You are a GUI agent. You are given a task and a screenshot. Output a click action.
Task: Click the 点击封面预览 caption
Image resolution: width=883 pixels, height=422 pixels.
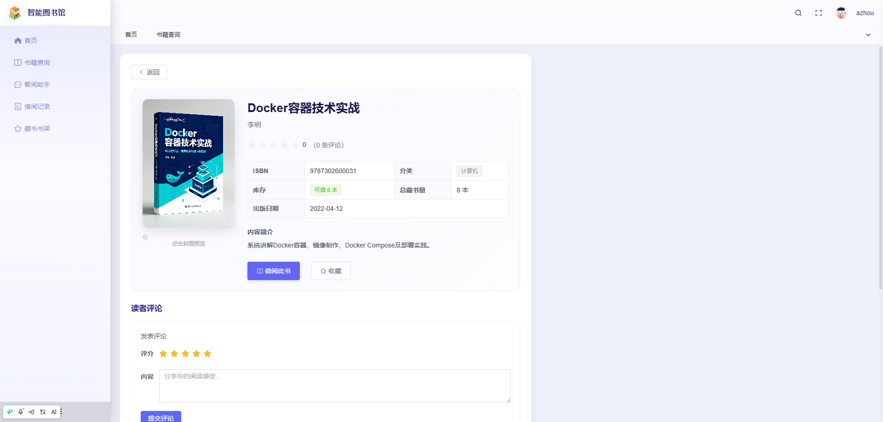(x=189, y=244)
